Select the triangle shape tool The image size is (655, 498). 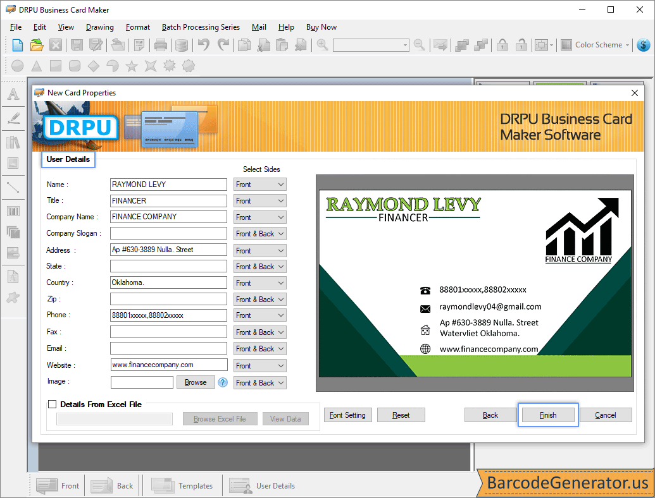tap(37, 66)
